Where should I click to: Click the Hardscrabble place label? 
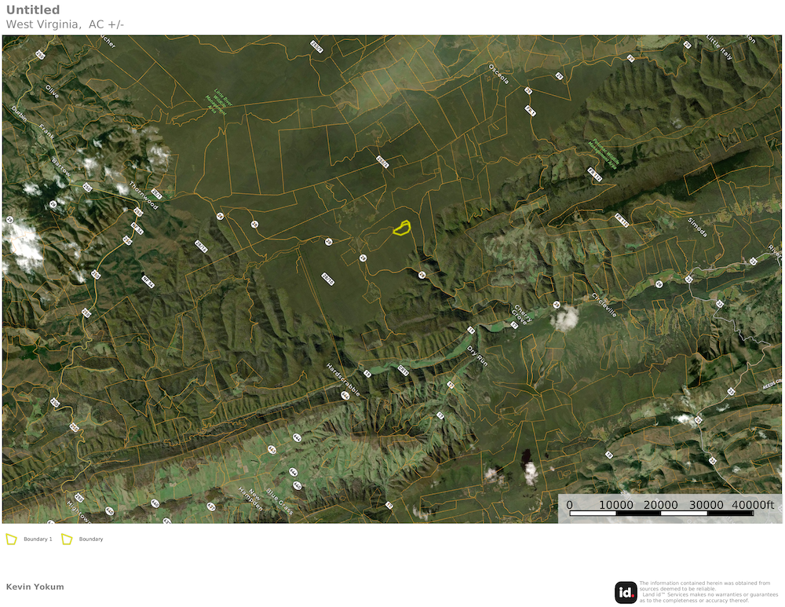(x=343, y=379)
